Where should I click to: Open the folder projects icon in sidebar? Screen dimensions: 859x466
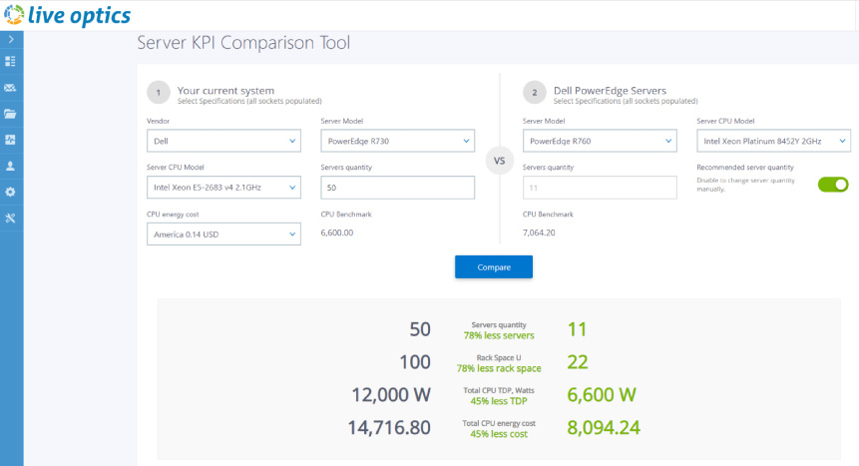pos(10,114)
